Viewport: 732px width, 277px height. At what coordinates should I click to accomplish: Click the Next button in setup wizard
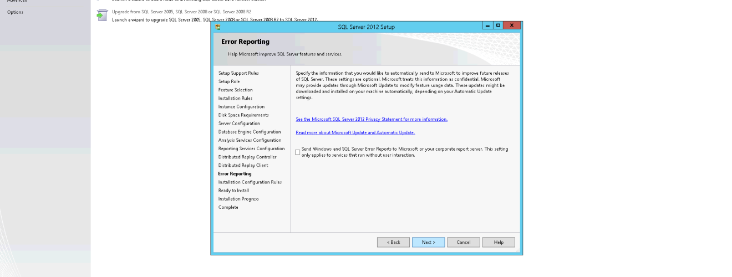click(x=428, y=242)
